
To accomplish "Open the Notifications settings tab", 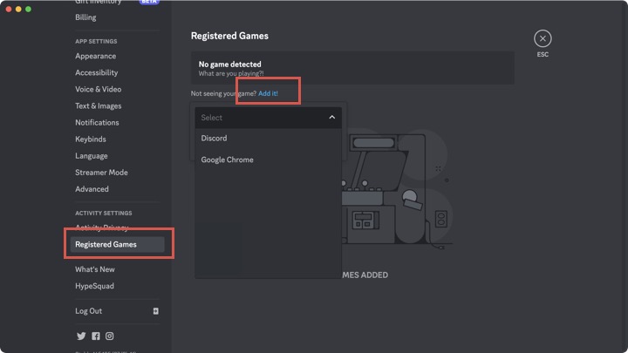I will coord(97,123).
